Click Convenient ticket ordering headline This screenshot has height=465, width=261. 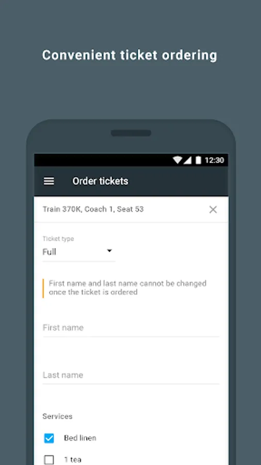[129, 55]
